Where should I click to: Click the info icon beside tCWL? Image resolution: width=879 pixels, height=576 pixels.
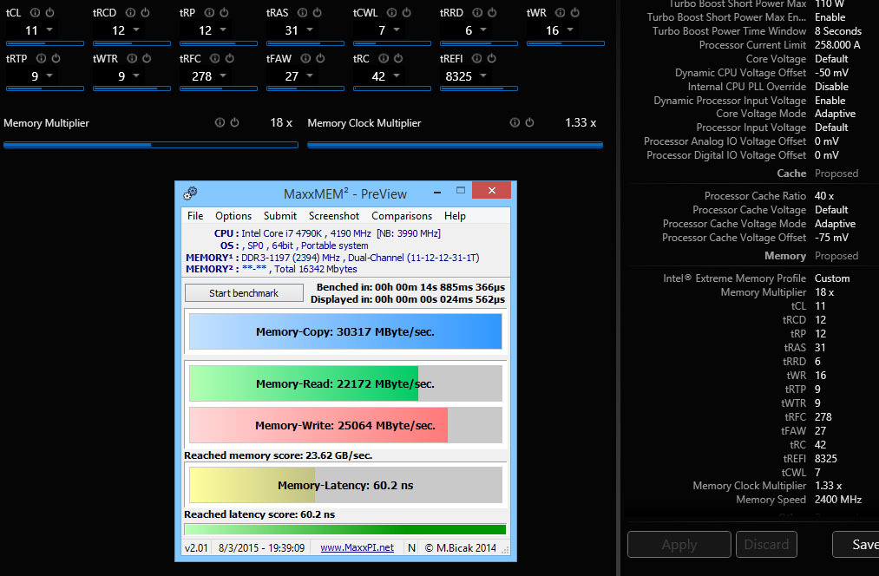[392, 12]
